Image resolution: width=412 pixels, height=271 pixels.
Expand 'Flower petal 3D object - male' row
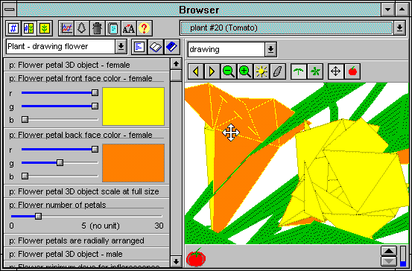point(86,254)
